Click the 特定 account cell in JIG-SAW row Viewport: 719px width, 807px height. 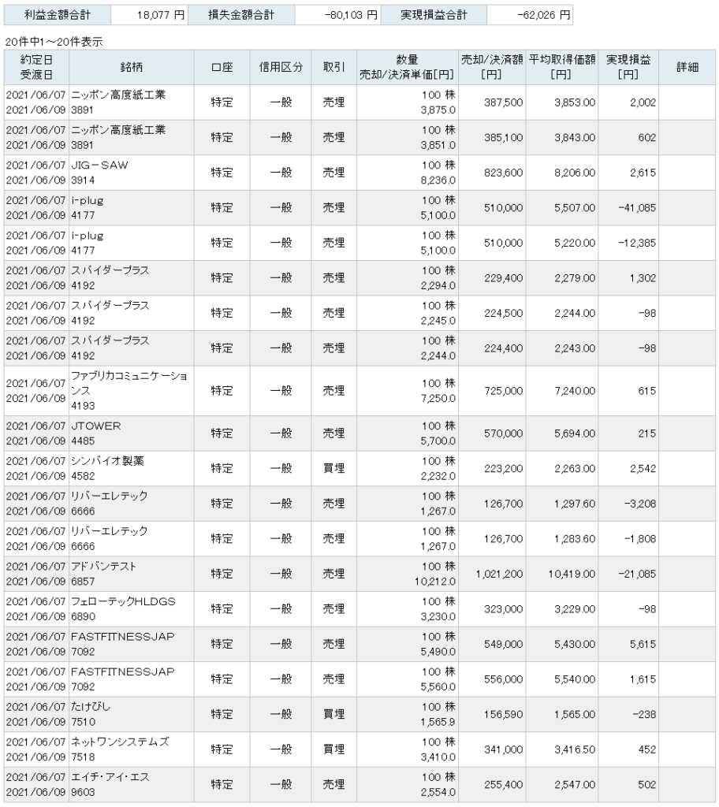coord(222,173)
